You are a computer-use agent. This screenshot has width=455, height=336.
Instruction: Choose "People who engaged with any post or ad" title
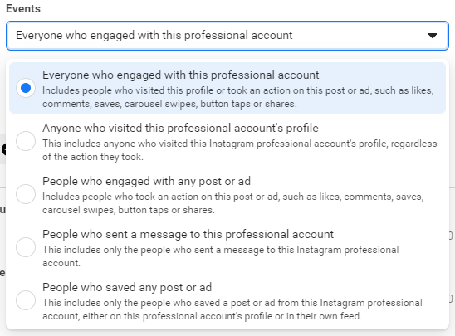coord(146,181)
